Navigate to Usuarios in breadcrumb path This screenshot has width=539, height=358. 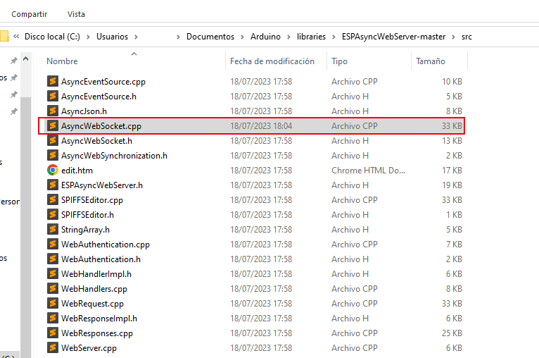pos(112,37)
